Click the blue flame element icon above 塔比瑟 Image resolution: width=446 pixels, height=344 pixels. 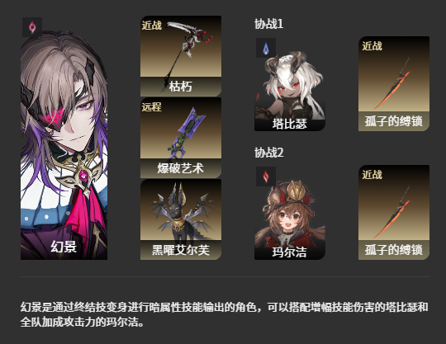266,48
